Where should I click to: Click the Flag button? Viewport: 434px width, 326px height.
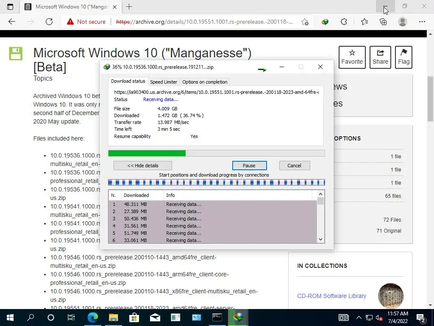click(x=403, y=57)
